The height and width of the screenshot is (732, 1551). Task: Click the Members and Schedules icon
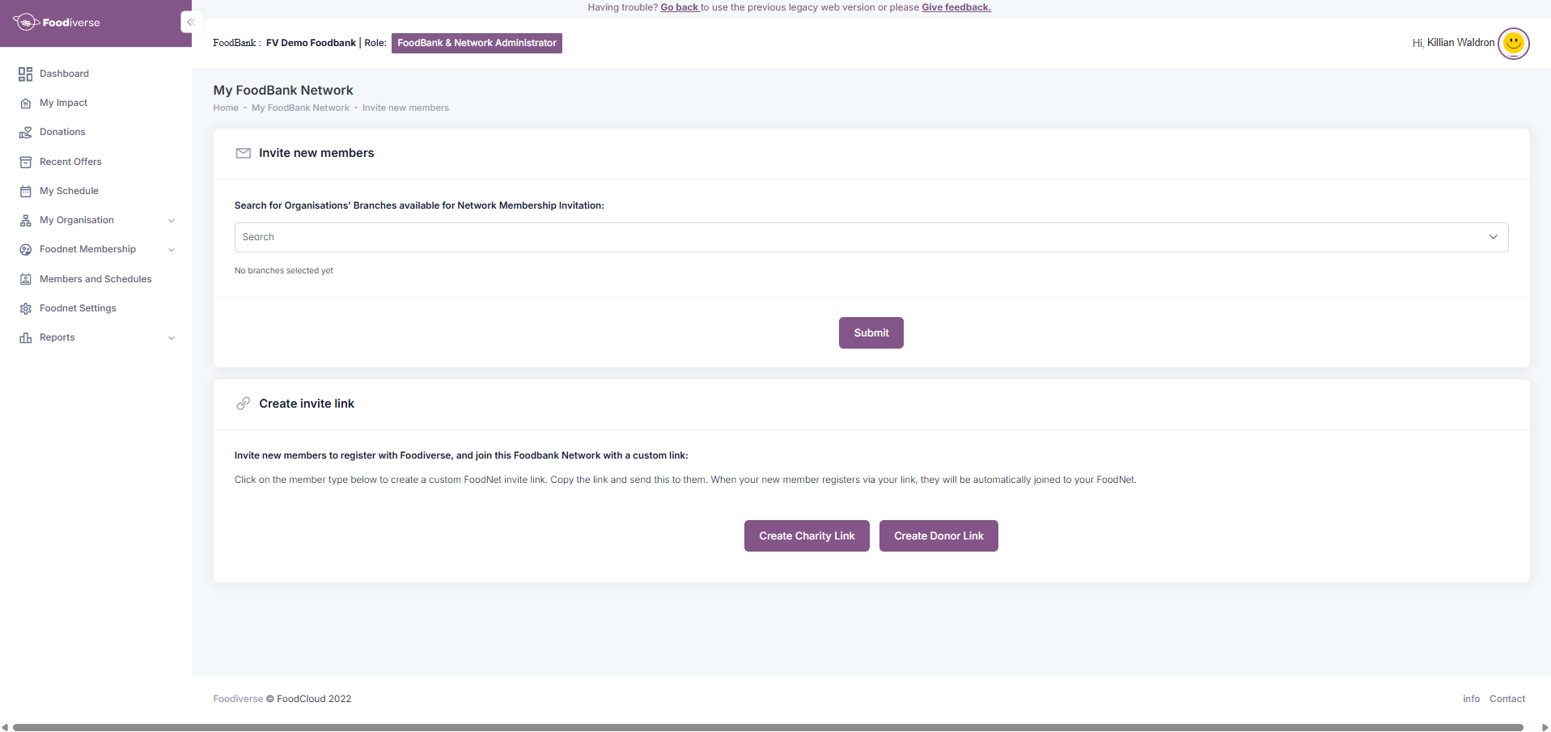(x=25, y=279)
